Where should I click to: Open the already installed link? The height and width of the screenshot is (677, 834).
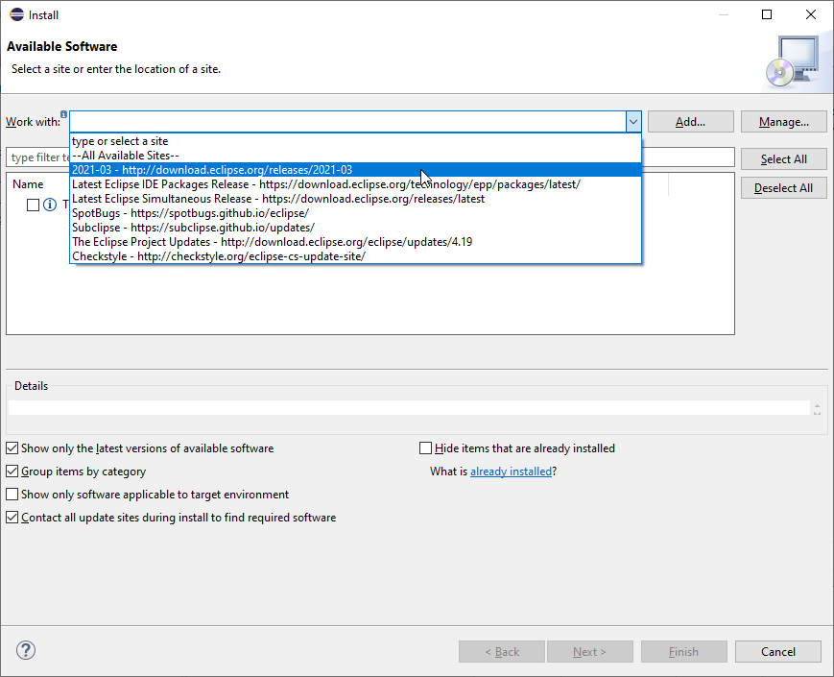(511, 471)
